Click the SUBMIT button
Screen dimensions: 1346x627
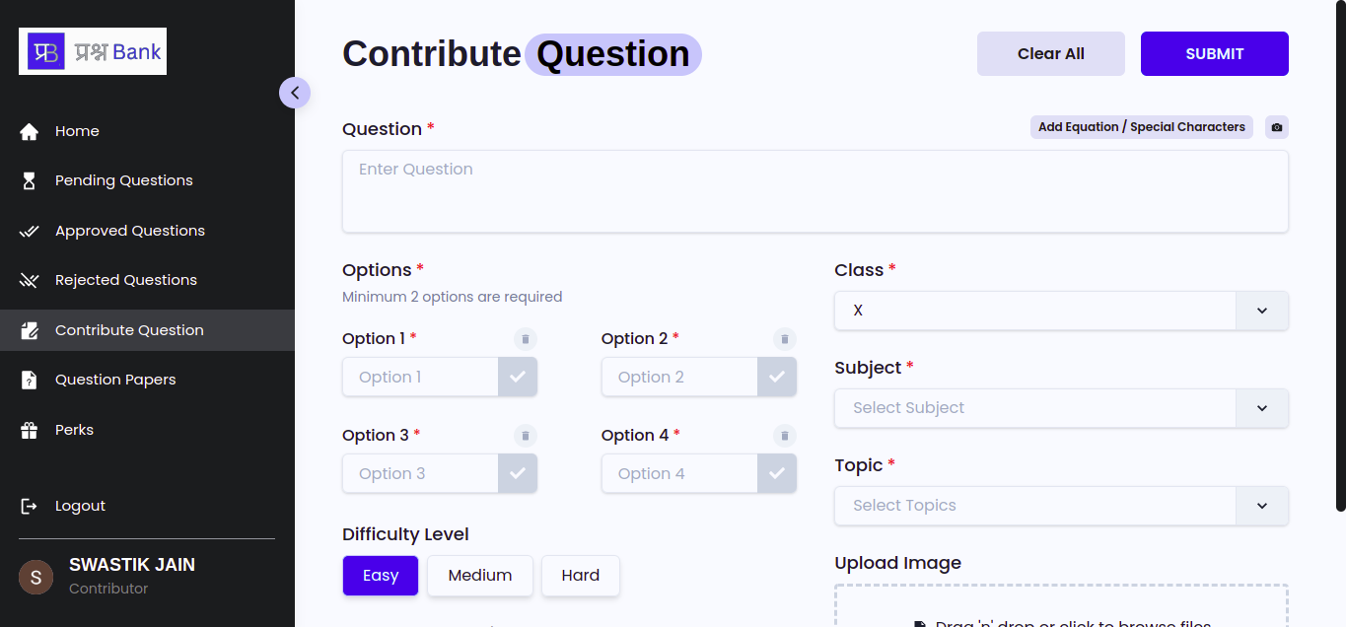click(1215, 53)
